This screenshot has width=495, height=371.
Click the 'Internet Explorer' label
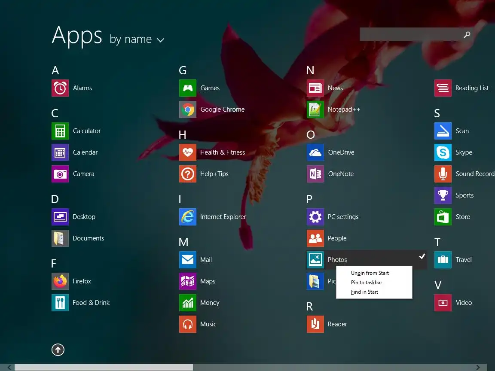tap(223, 217)
